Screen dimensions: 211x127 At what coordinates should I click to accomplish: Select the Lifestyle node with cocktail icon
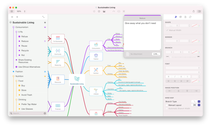(x=96, y=91)
